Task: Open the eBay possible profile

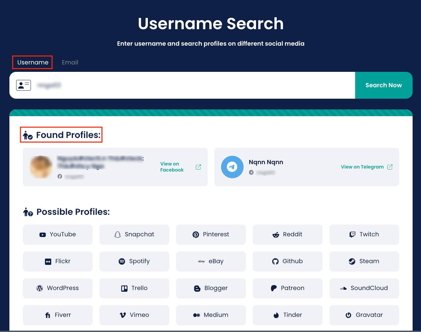Action: point(211,262)
